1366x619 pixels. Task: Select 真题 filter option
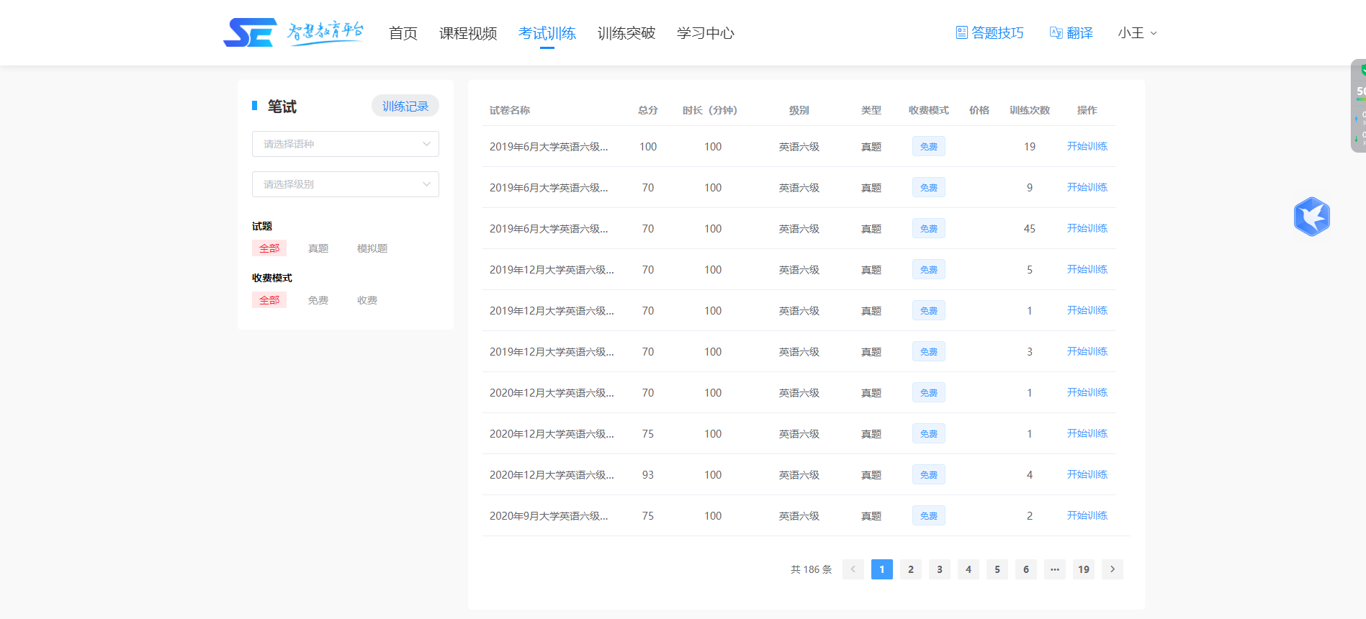tap(318, 248)
